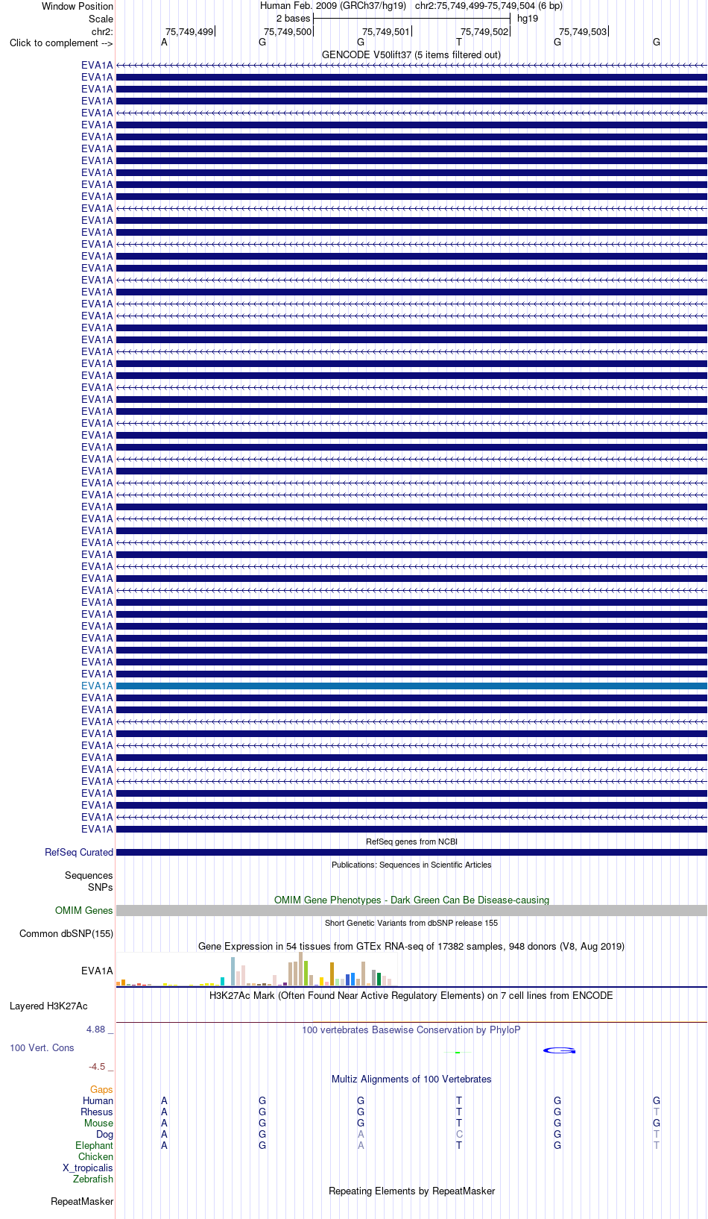This screenshot has width=708, height=1219.
Task: Click the 'X_tropicalis' alignment row label
Action: (x=88, y=1168)
